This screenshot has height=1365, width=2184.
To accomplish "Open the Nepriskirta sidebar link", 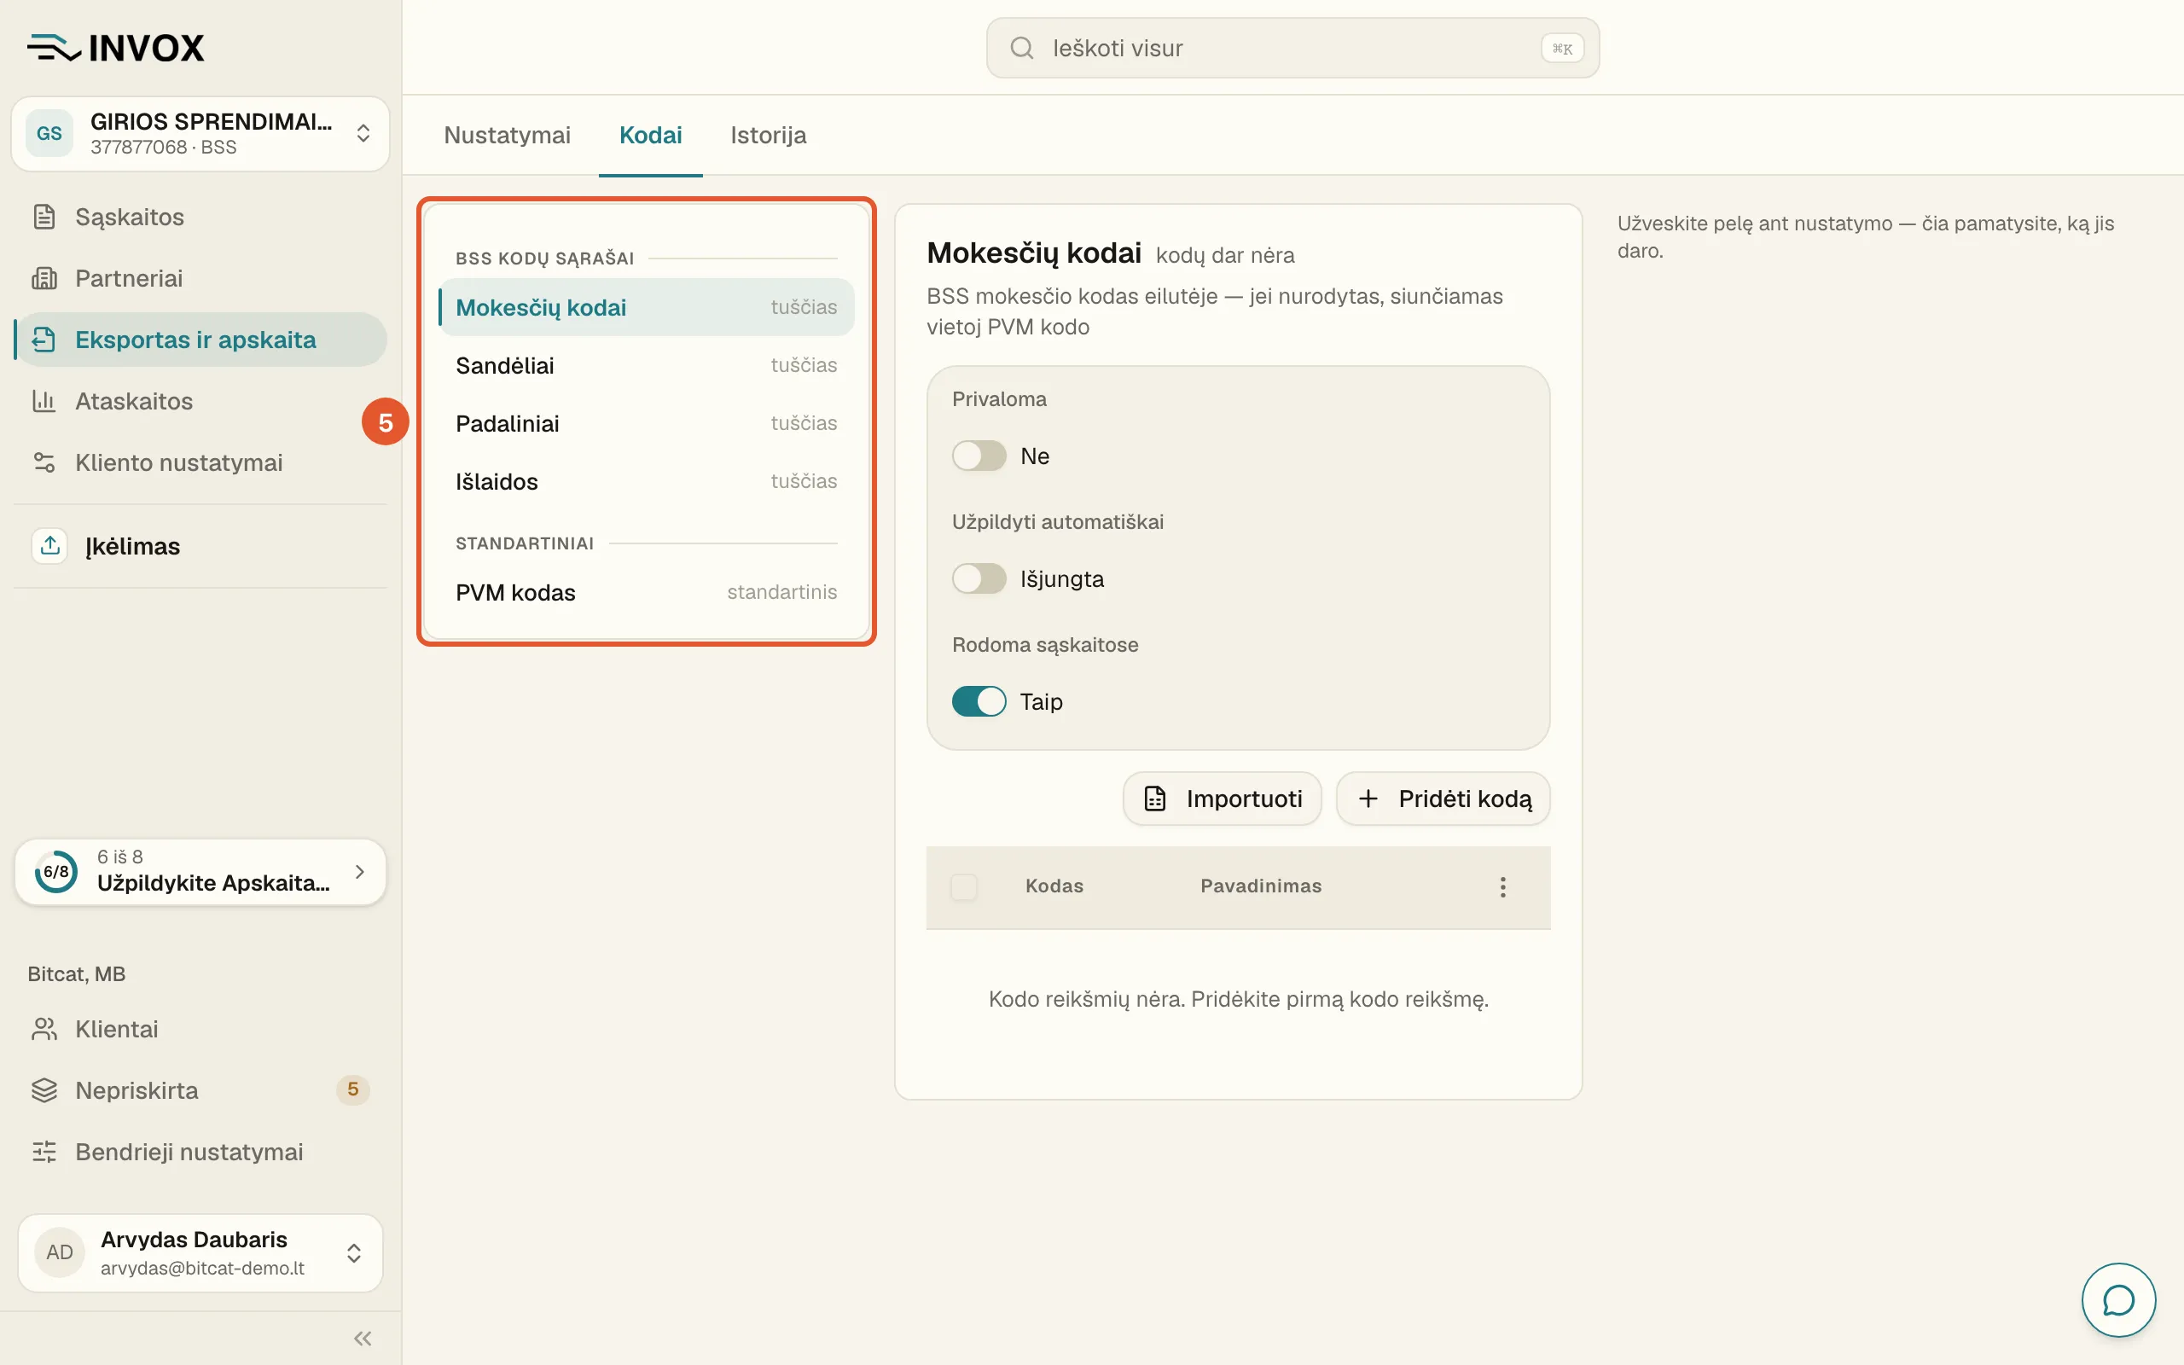I will tap(200, 1090).
